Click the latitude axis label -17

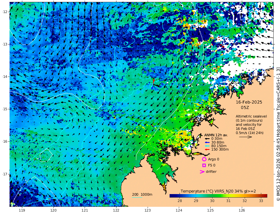[5, 174]
